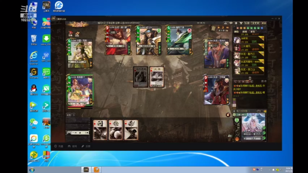Image resolution: width=308 pixels, height=173 pixels.
Task: Click the icon left of the chat input
Action: pyautogui.click(x=234, y=111)
